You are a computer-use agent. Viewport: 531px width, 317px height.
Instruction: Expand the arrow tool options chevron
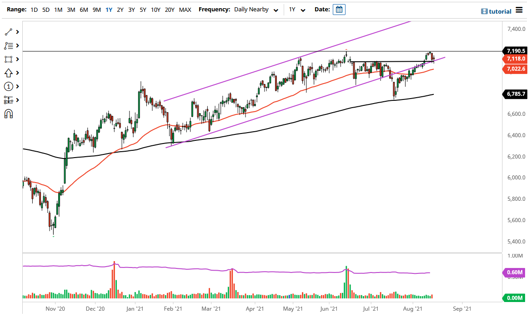(x=18, y=73)
